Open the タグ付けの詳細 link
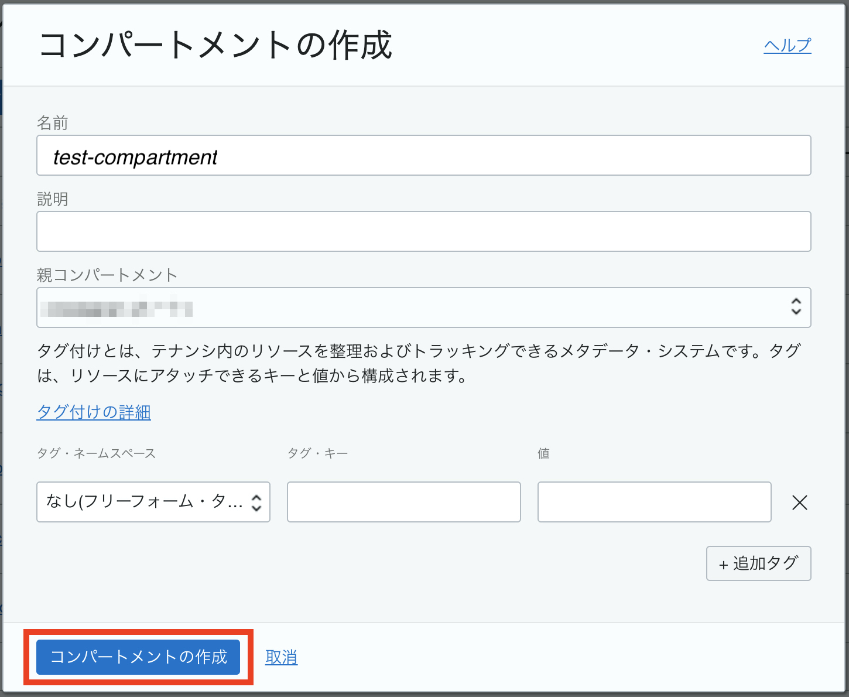Viewport: 849px width, 697px height. click(x=94, y=412)
